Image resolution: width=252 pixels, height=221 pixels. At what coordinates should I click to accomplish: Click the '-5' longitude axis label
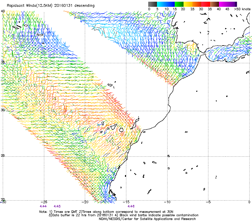coord(208,202)
